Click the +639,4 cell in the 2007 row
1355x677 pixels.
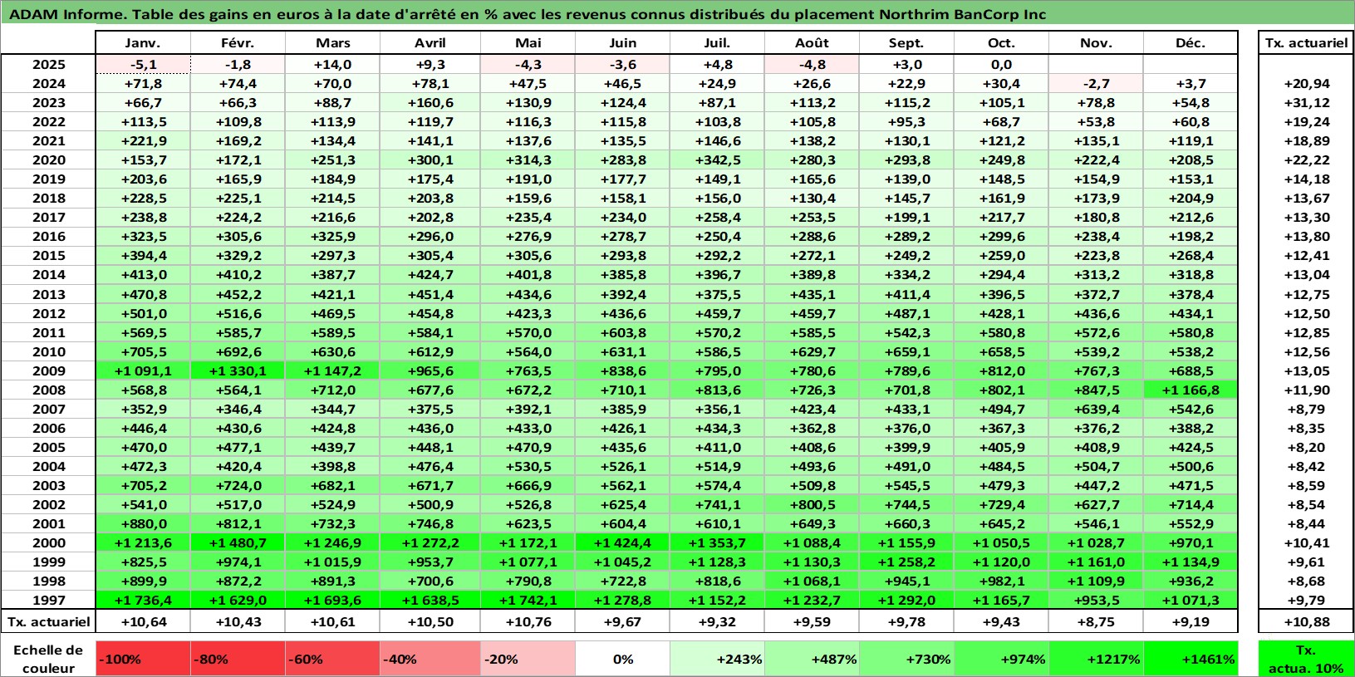(x=1096, y=409)
